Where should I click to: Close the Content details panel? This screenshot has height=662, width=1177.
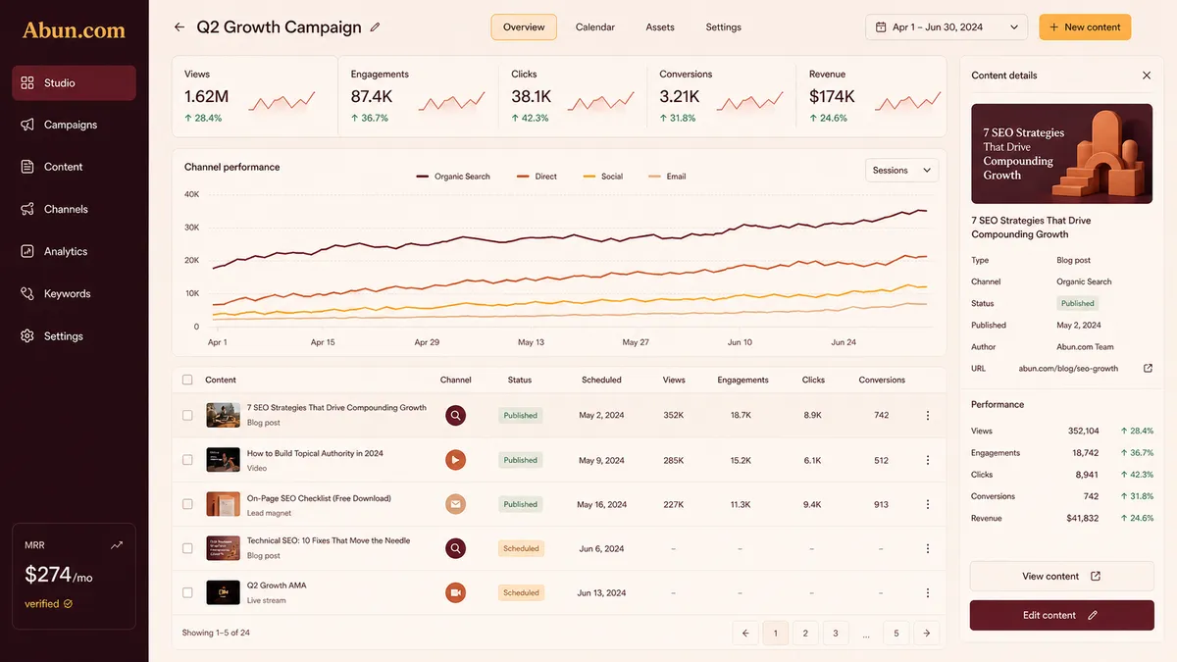(1147, 76)
